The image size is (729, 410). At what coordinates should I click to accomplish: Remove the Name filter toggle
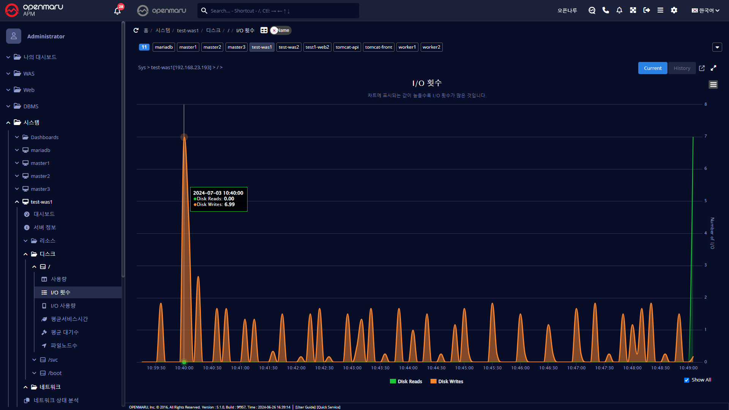point(274,30)
